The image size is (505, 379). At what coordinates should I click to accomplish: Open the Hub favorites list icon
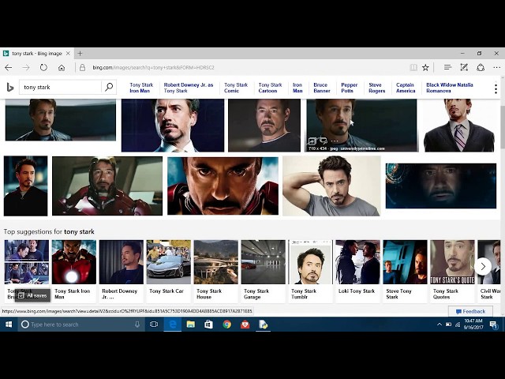coord(447,67)
